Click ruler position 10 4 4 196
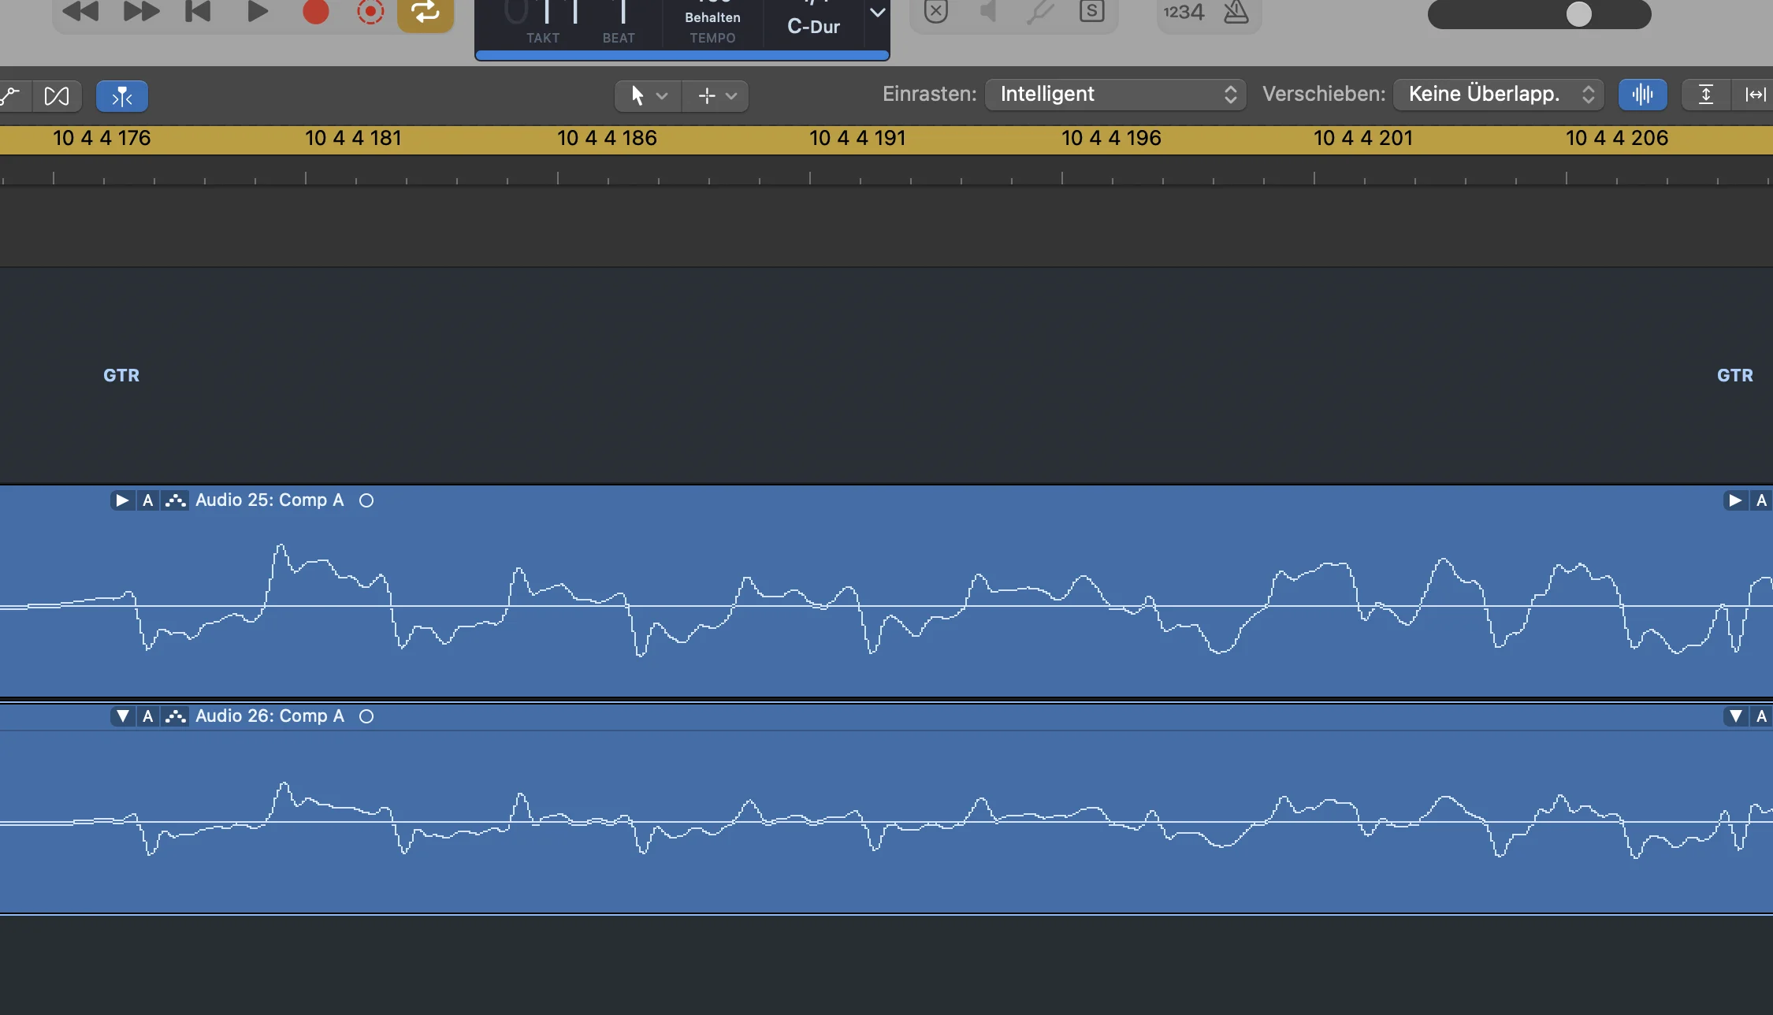This screenshot has height=1015, width=1773. 1111,138
